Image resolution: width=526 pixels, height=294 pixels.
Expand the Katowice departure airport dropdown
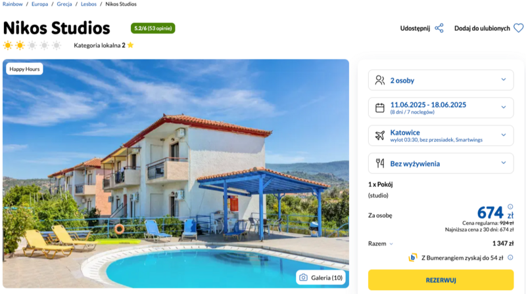point(441,136)
